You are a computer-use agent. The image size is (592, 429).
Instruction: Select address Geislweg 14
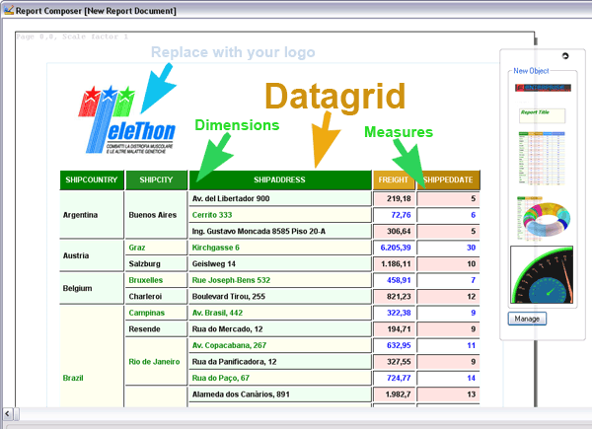pyautogui.click(x=280, y=263)
